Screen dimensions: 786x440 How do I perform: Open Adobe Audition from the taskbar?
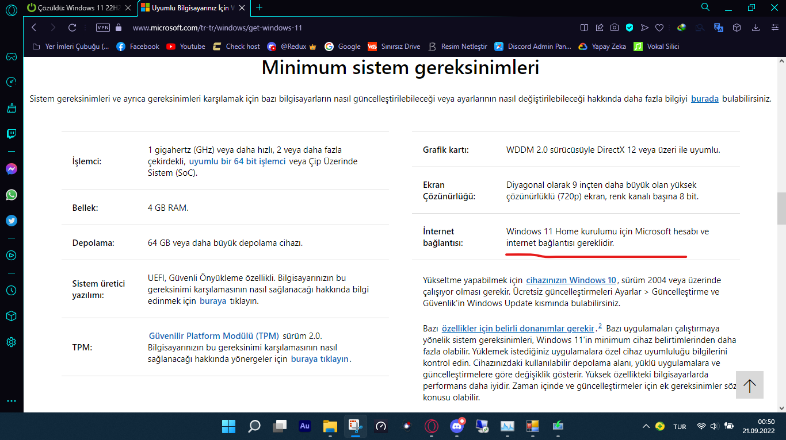pyautogui.click(x=305, y=426)
